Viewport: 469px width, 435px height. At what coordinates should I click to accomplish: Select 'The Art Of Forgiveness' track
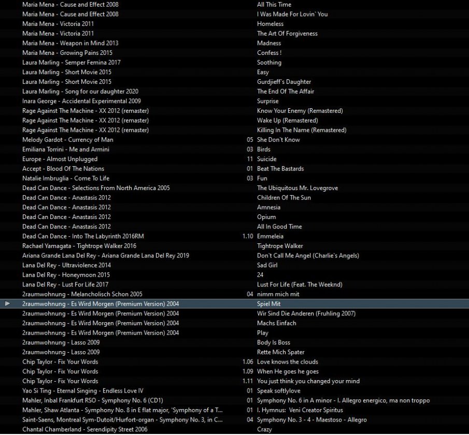pyautogui.click(x=287, y=34)
